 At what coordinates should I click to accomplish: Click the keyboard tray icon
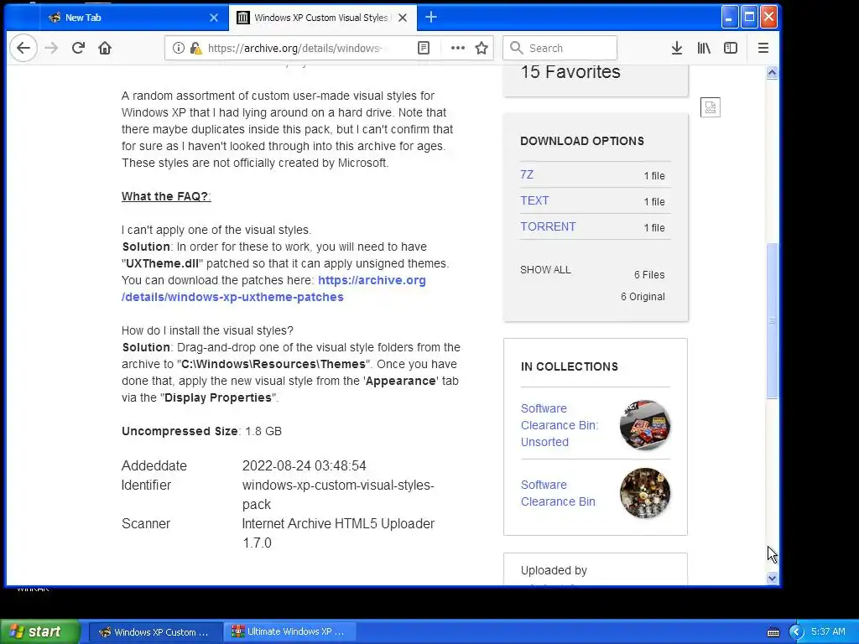click(773, 632)
